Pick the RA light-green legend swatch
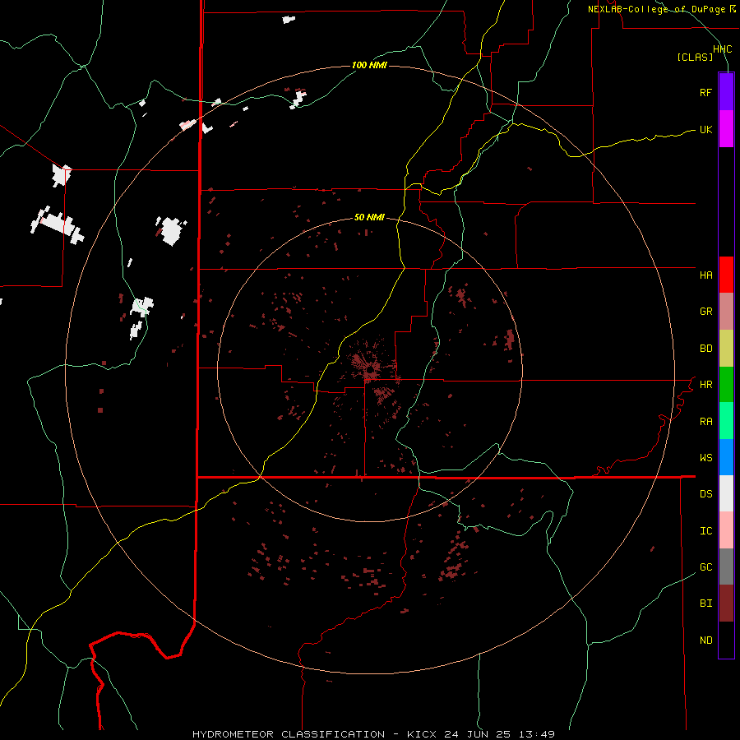This screenshot has height=740, width=740. tap(726, 421)
